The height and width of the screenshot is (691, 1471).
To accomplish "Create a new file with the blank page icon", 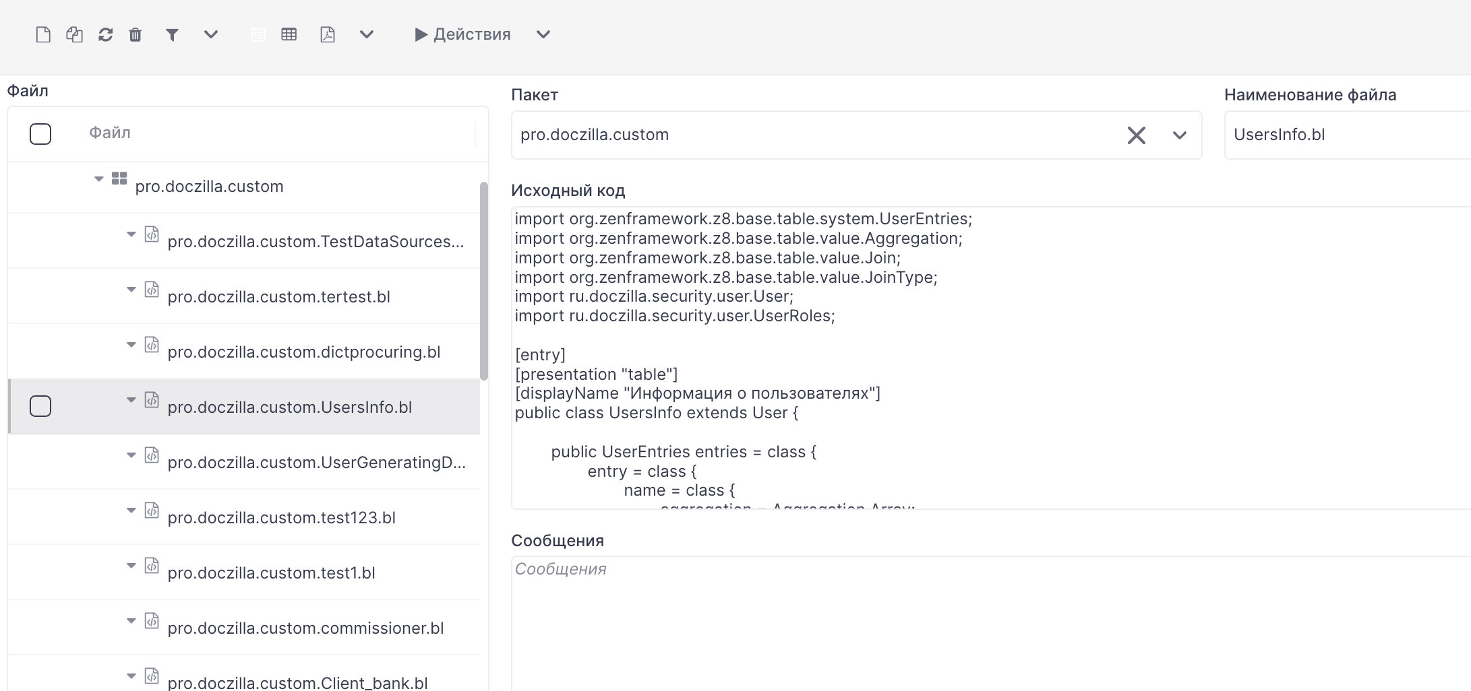I will click(43, 34).
